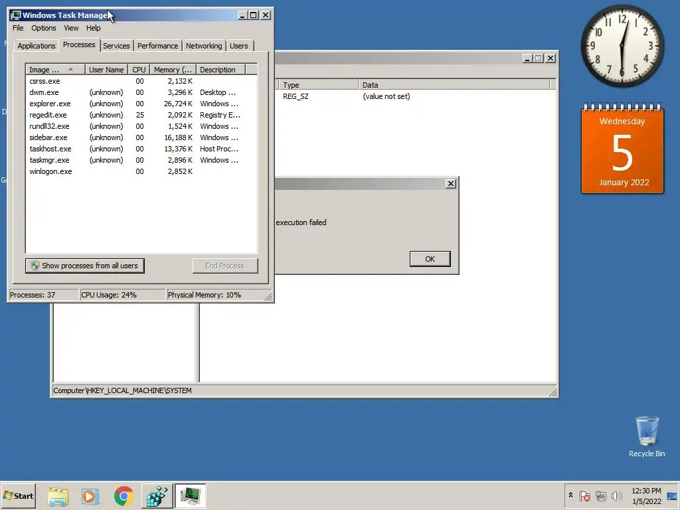Open the Recycle Bin desktop icon
This screenshot has height=510, width=680.
pos(647,436)
